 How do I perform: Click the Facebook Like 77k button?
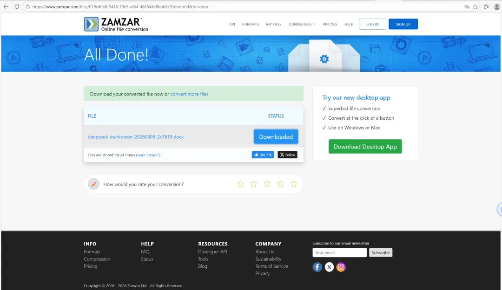pyautogui.click(x=263, y=155)
